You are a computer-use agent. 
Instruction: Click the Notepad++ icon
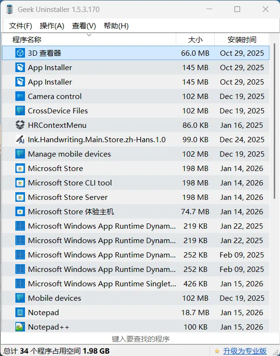click(20, 327)
